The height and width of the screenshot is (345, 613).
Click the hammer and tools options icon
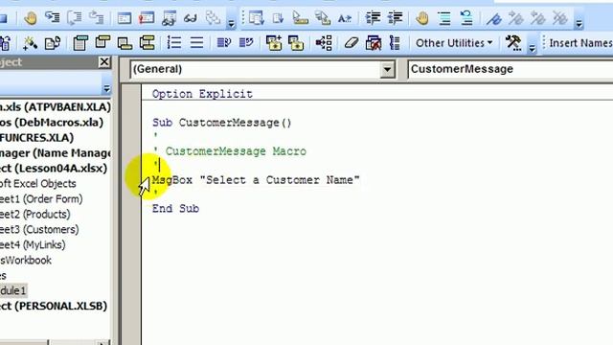coord(513,42)
